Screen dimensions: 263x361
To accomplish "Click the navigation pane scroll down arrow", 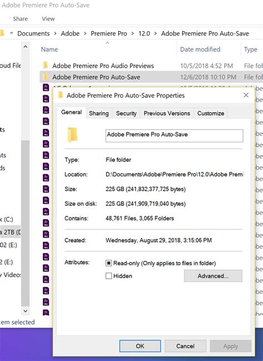I will point(26,311).
